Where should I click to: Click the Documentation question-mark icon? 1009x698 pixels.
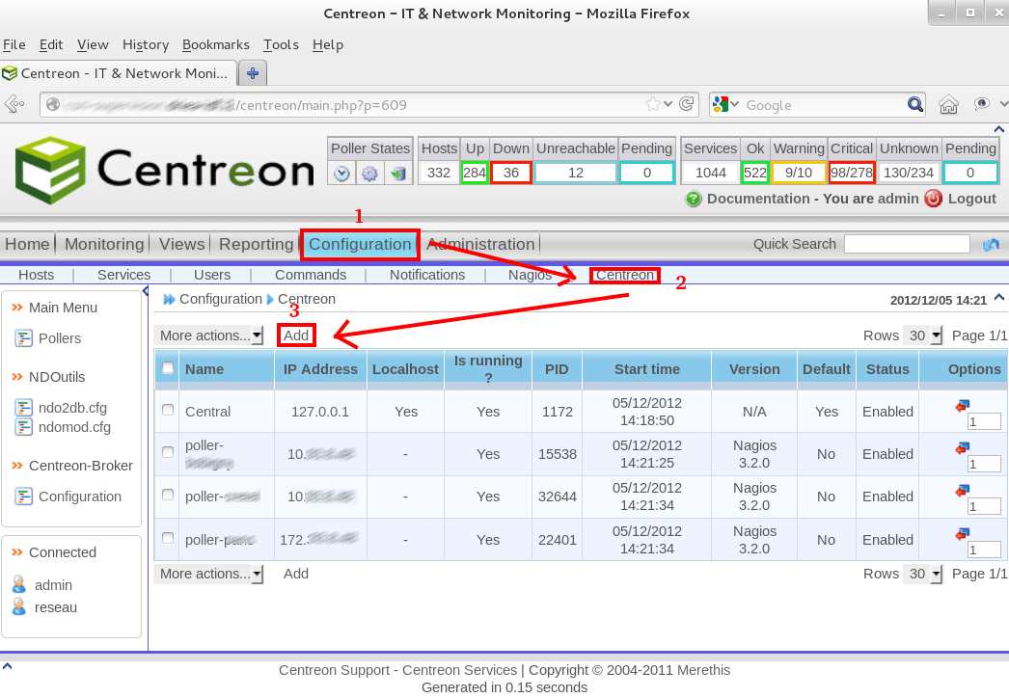(694, 199)
